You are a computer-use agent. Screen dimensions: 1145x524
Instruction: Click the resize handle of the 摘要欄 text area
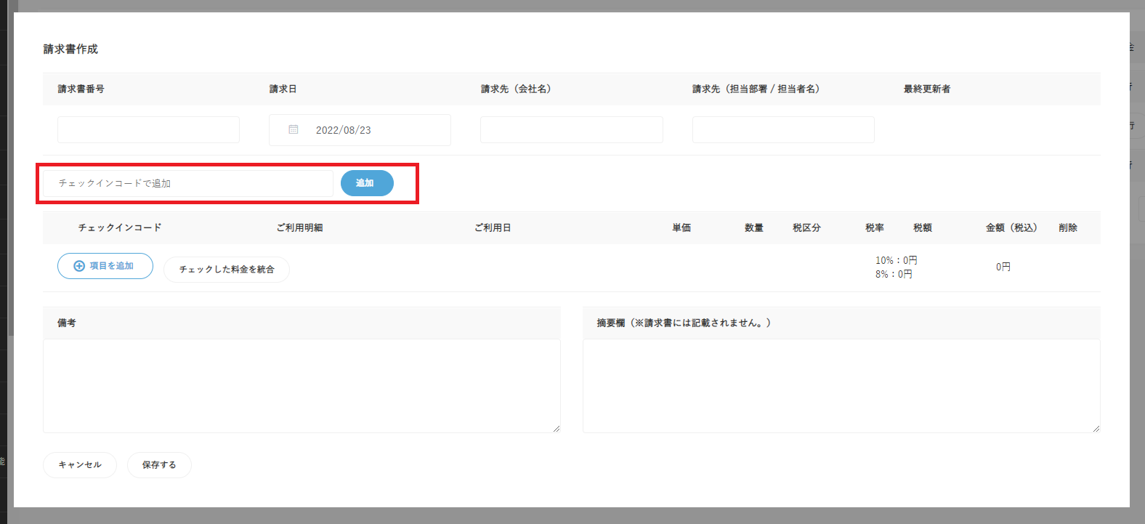(x=1096, y=429)
